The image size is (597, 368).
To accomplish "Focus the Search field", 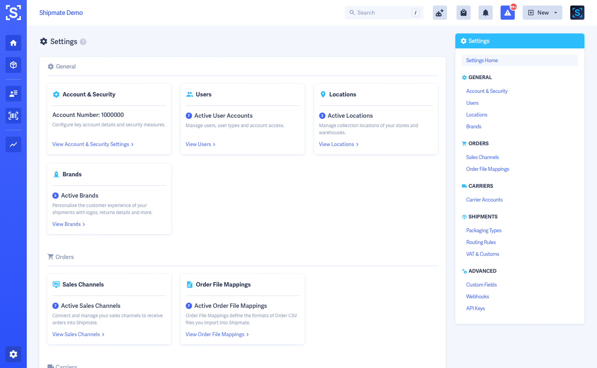I will click(x=384, y=13).
